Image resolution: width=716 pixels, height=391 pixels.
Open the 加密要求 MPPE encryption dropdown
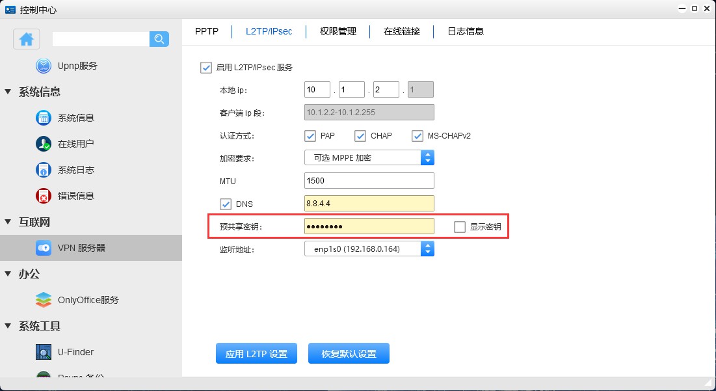427,157
